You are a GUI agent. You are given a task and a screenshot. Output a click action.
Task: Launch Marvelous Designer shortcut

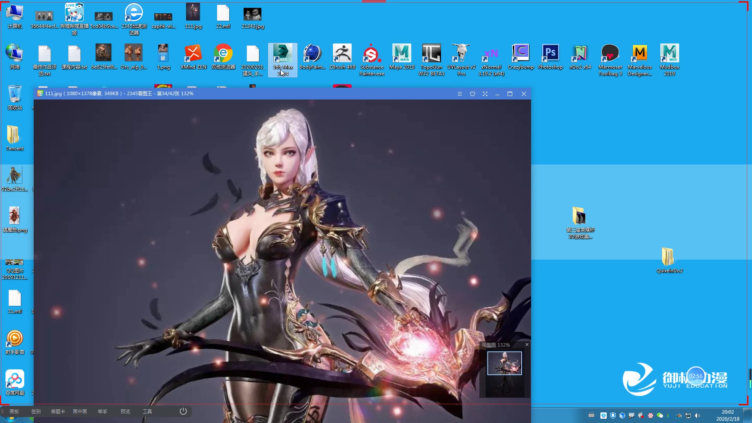(x=640, y=60)
